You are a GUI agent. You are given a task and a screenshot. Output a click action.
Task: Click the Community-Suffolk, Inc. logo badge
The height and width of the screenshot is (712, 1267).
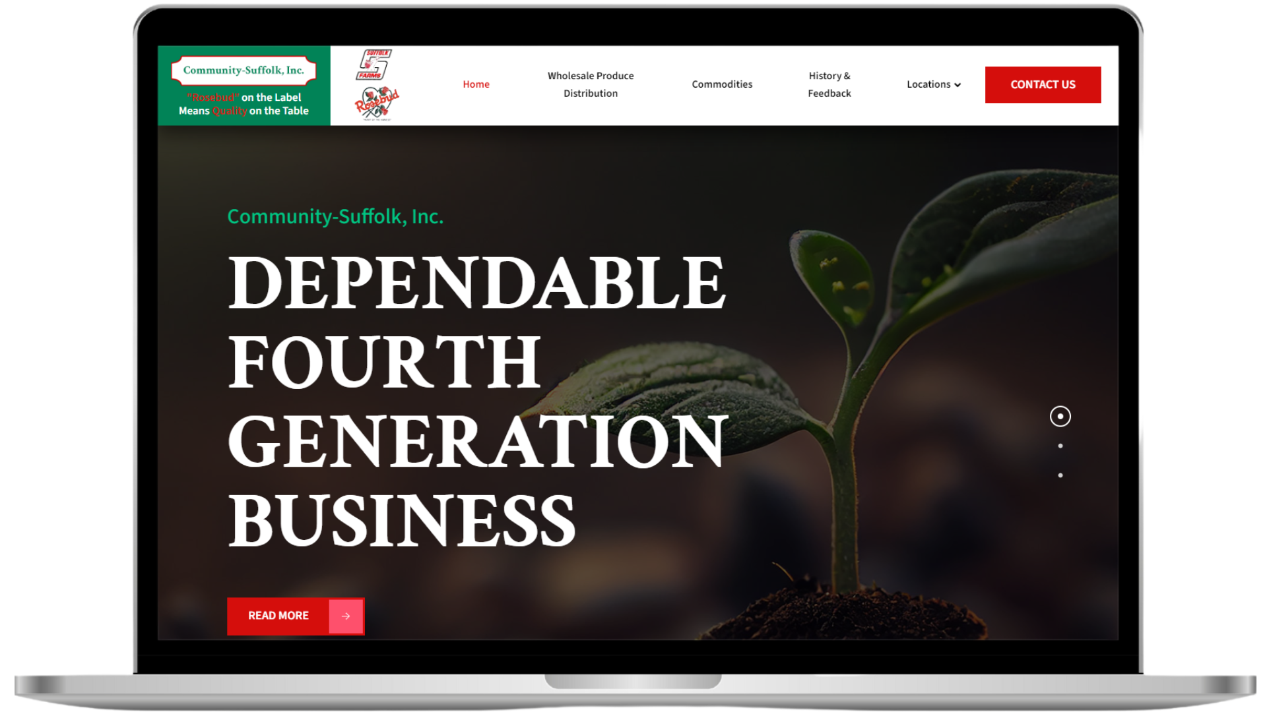(x=244, y=71)
